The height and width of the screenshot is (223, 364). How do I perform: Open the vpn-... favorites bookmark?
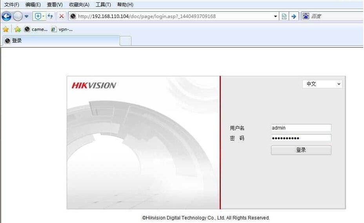(x=62, y=29)
